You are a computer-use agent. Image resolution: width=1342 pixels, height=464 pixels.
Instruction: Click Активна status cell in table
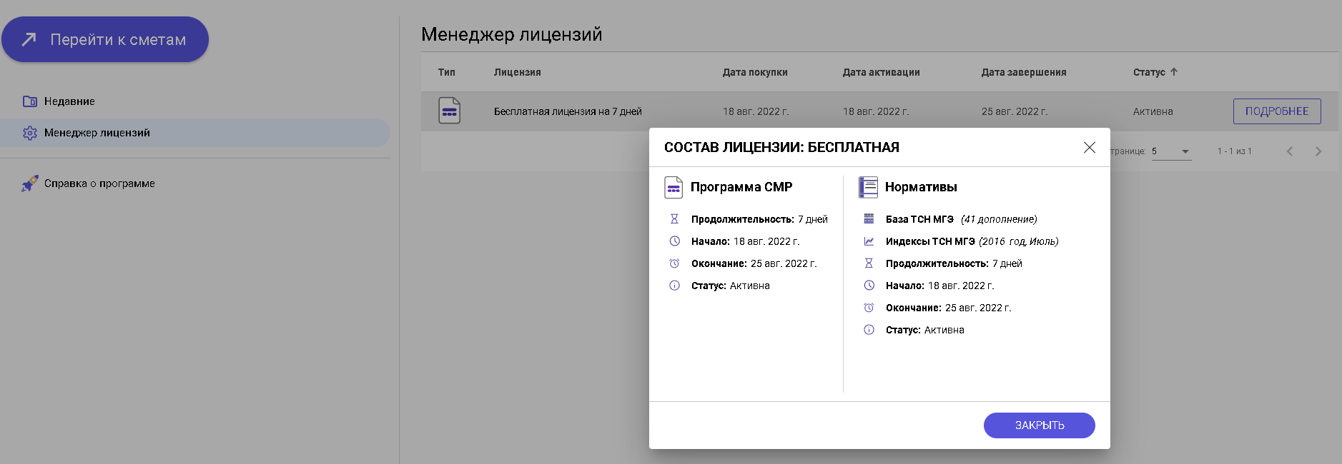click(x=1153, y=111)
